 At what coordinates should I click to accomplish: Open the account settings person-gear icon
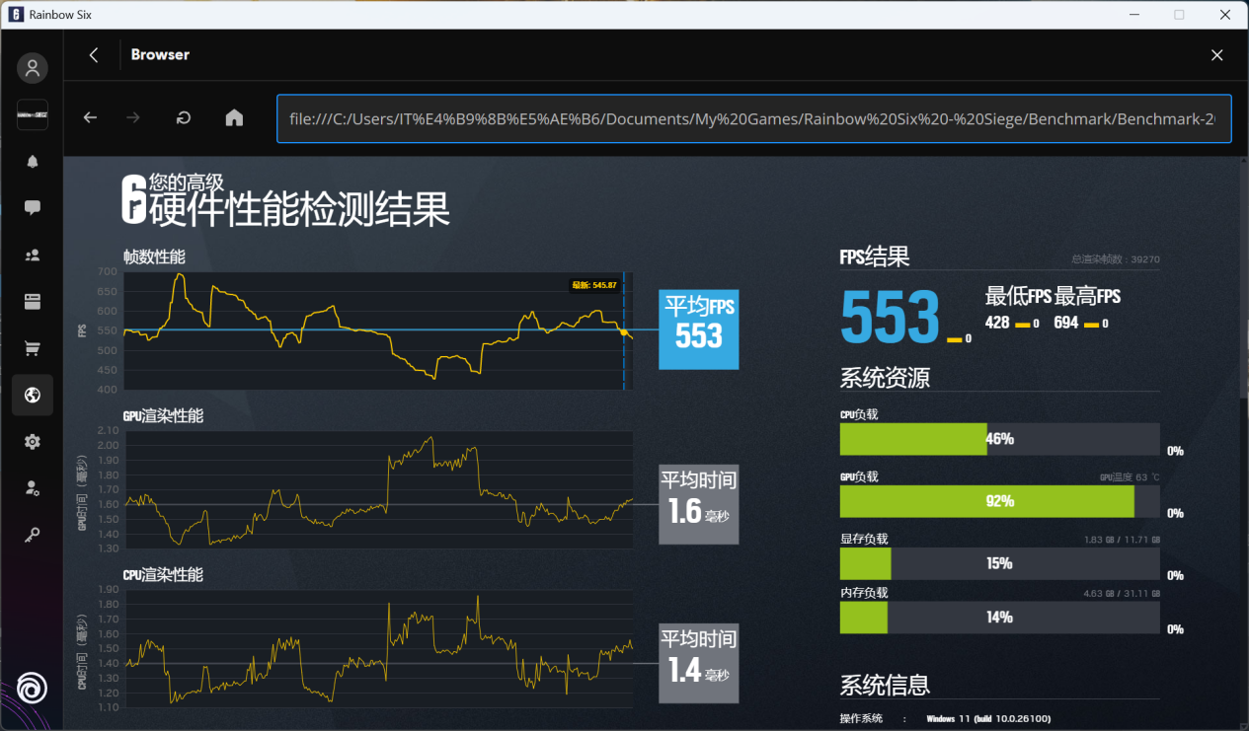[32, 488]
